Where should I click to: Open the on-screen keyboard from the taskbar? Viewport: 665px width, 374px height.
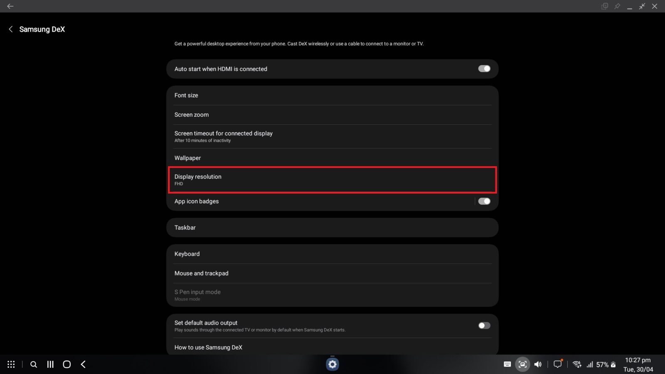point(507,364)
